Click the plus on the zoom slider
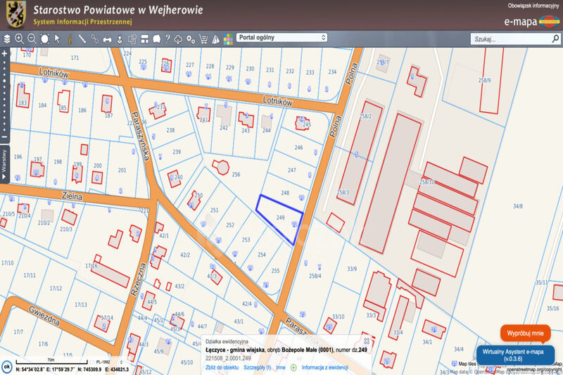Screen dimensions: 563x375 (4, 53)
